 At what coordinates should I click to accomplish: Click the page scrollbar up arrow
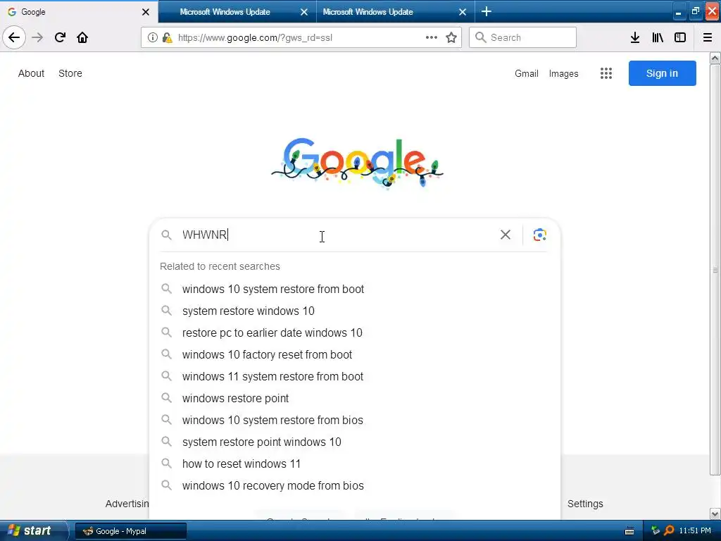tap(715, 58)
